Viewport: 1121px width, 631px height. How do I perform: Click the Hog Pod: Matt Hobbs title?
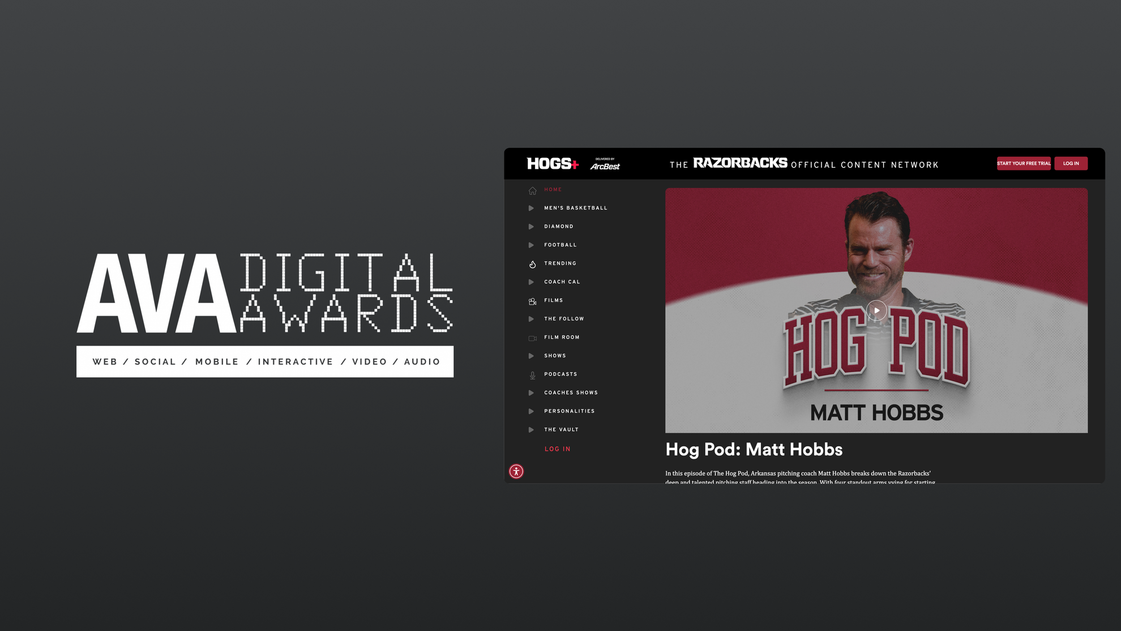click(754, 450)
